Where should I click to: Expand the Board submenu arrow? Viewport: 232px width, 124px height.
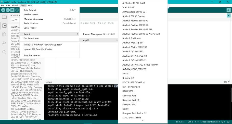click(x=78, y=34)
